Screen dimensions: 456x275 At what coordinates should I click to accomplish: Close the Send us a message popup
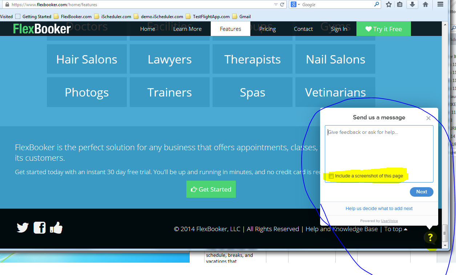click(428, 118)
